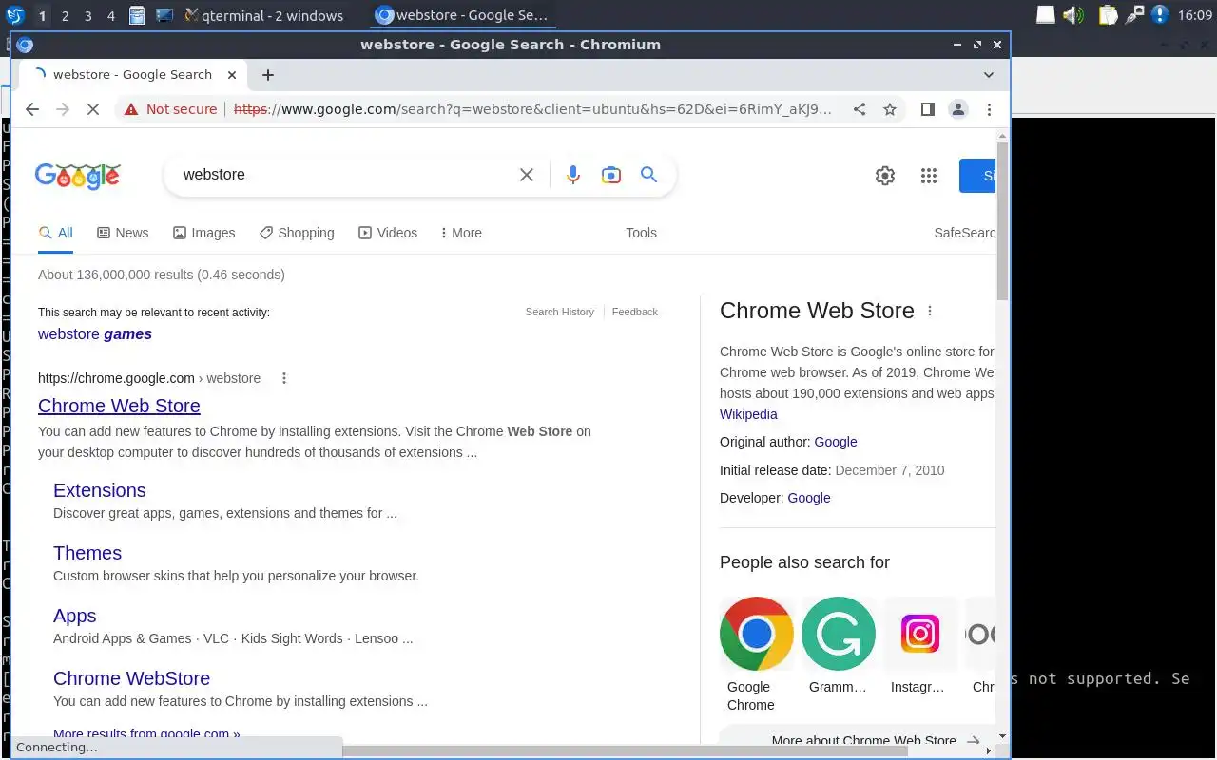This screenshot has width=1217, height=760.
Task: Switch to workspace 4
Action: tap(111, 15)
